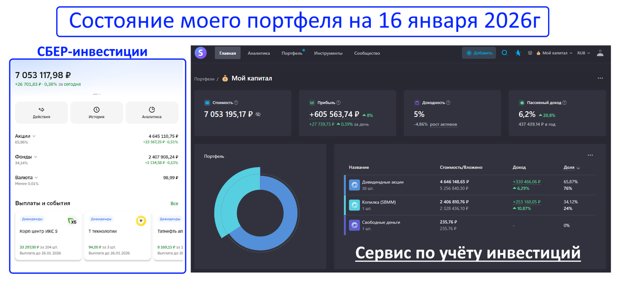Click the Копилка (SBMM) row icon
The width and height of the screenshot is (620, 281).
pyautogui.click(x=354, y=205)
